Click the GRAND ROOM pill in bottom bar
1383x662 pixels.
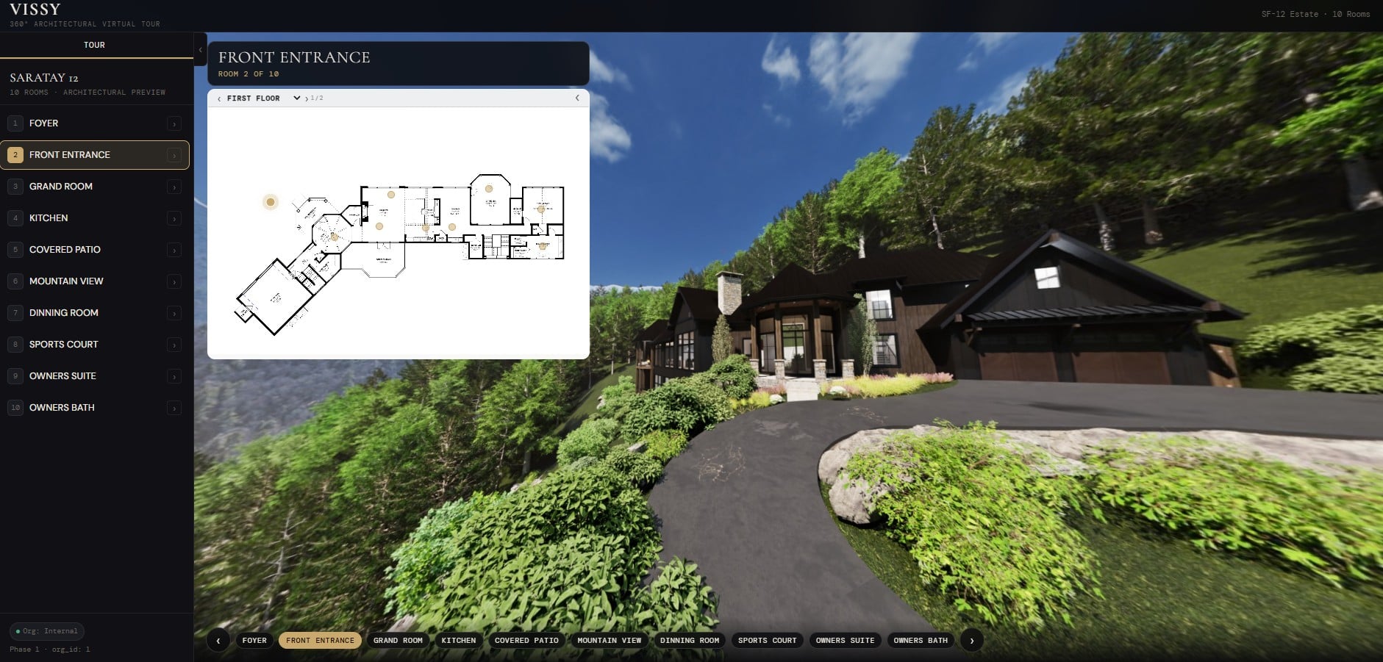[x=398, y=641]
